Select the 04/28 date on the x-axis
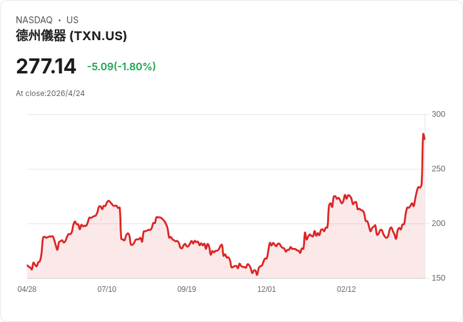 tap(27, 289)
